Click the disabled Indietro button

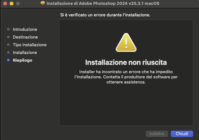[x=157, y=134]
